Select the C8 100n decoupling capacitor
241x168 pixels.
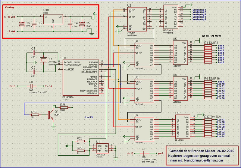tap(31, 86)
